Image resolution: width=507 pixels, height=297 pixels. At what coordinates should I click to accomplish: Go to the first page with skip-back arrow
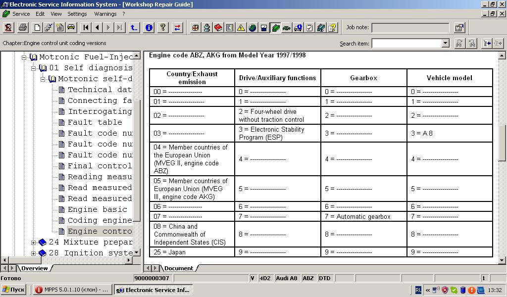pos(86,28)
